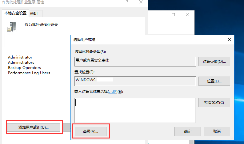
Task: Maximize the background window
Action: (x=173, y=15)
